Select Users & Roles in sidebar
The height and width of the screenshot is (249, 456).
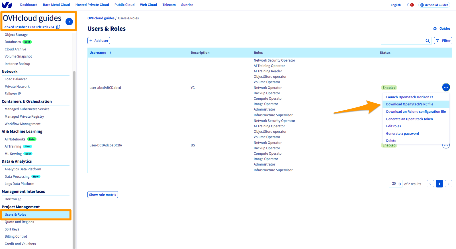click(x=36, y=215)
